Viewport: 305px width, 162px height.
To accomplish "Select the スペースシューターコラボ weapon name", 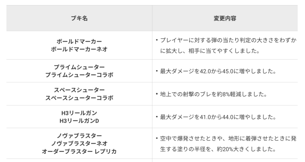I will coord(79,98).
